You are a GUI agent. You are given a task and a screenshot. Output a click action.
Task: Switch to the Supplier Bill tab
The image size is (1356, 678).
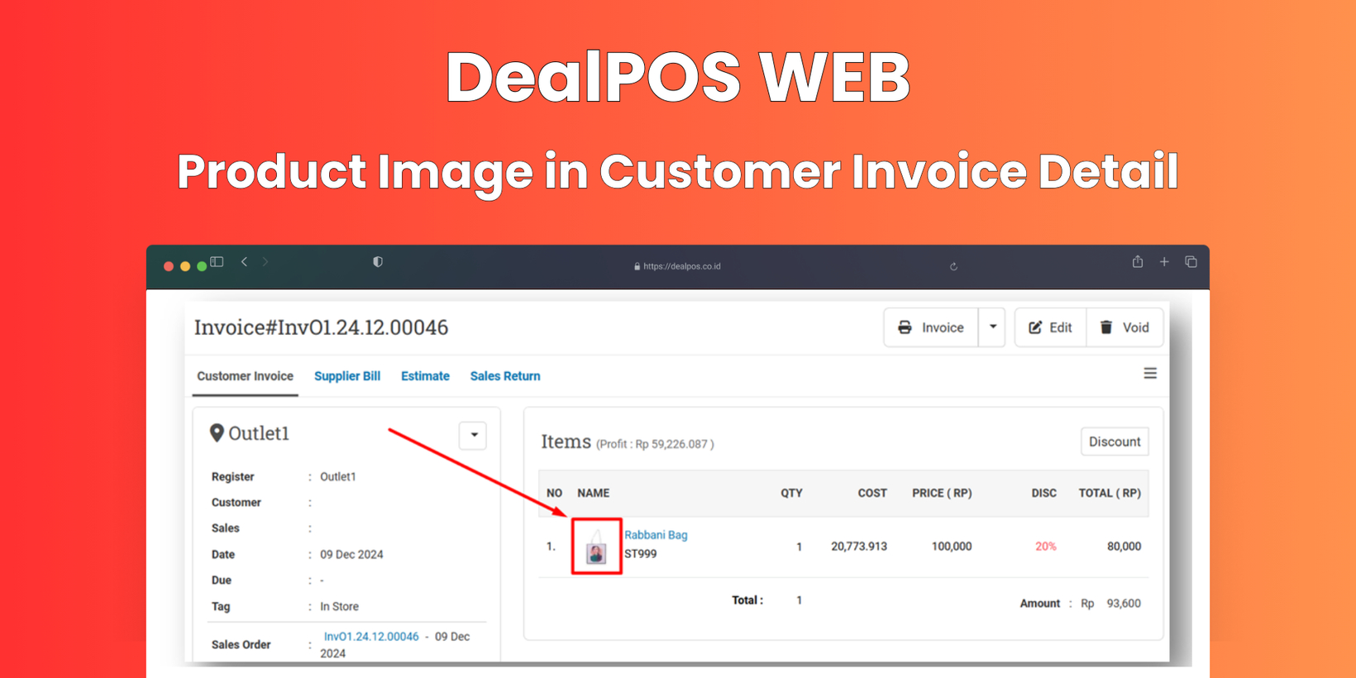pyautogui.click(x=347, y=376)
